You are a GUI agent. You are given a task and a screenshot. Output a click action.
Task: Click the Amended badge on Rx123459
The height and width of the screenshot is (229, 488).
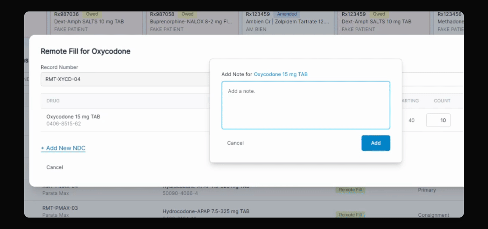click(287, 14)
